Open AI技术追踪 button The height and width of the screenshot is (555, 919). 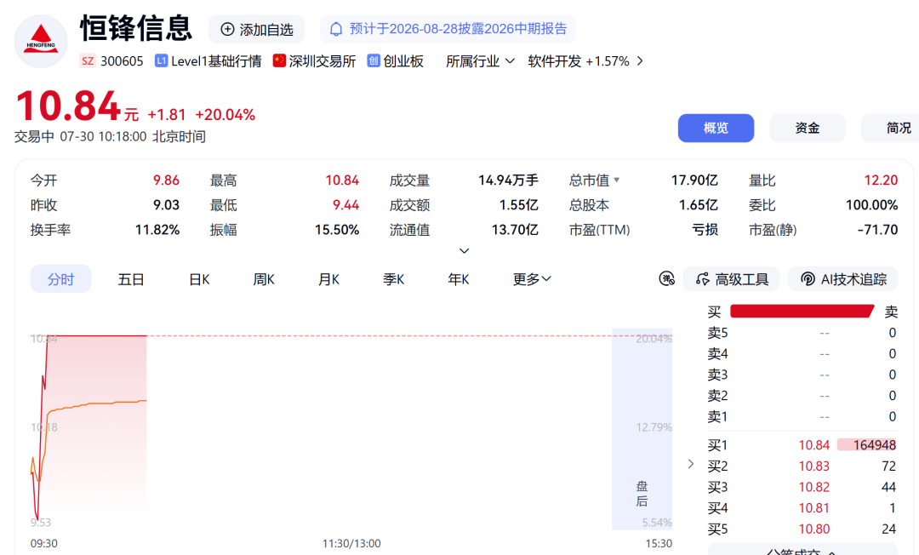click(842, 279)
